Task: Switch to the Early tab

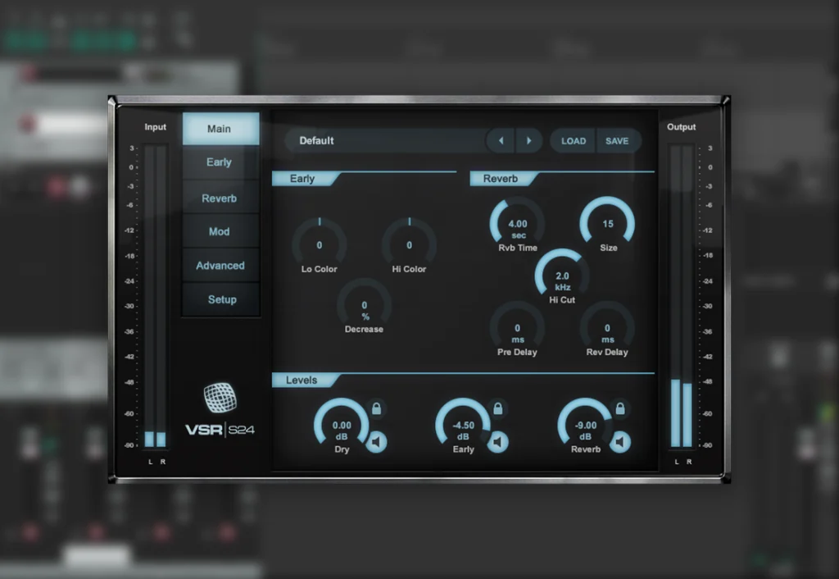Action: pos(220,162)
